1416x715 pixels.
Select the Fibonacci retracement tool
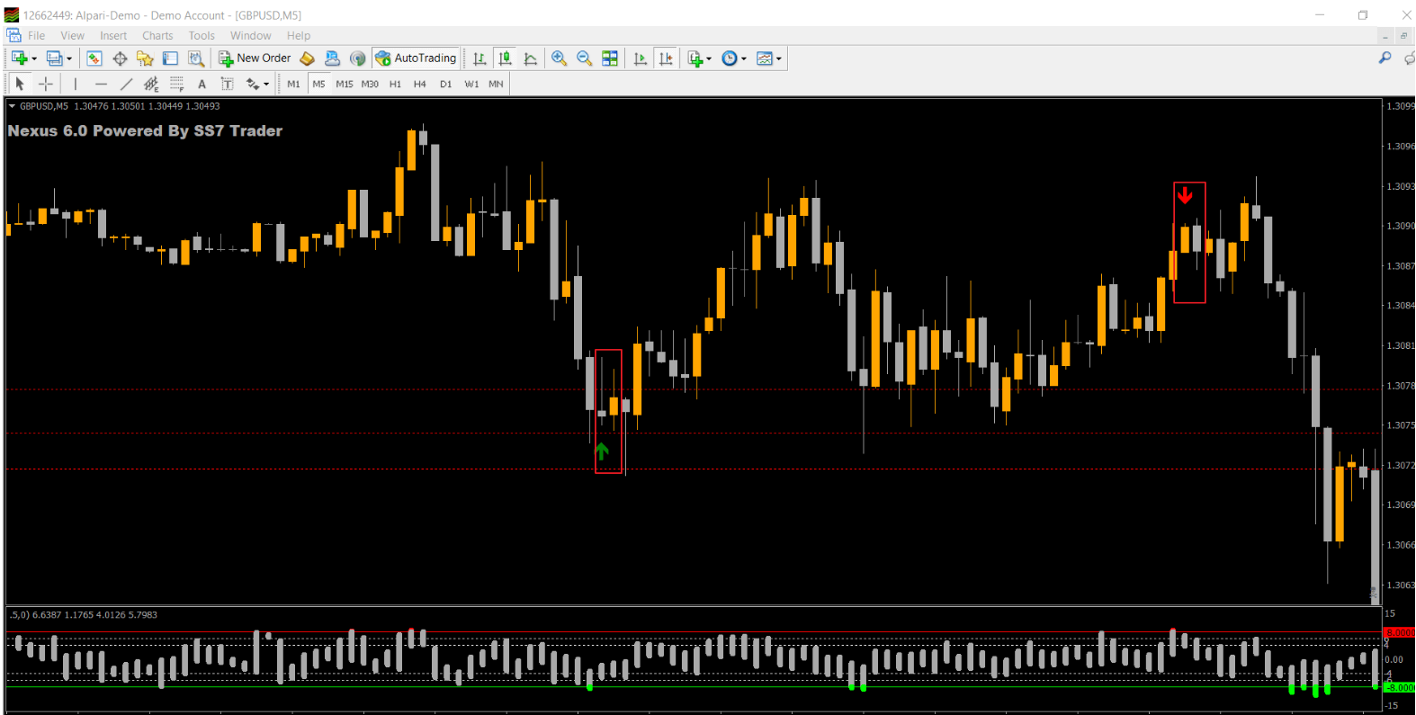(176, 84)
